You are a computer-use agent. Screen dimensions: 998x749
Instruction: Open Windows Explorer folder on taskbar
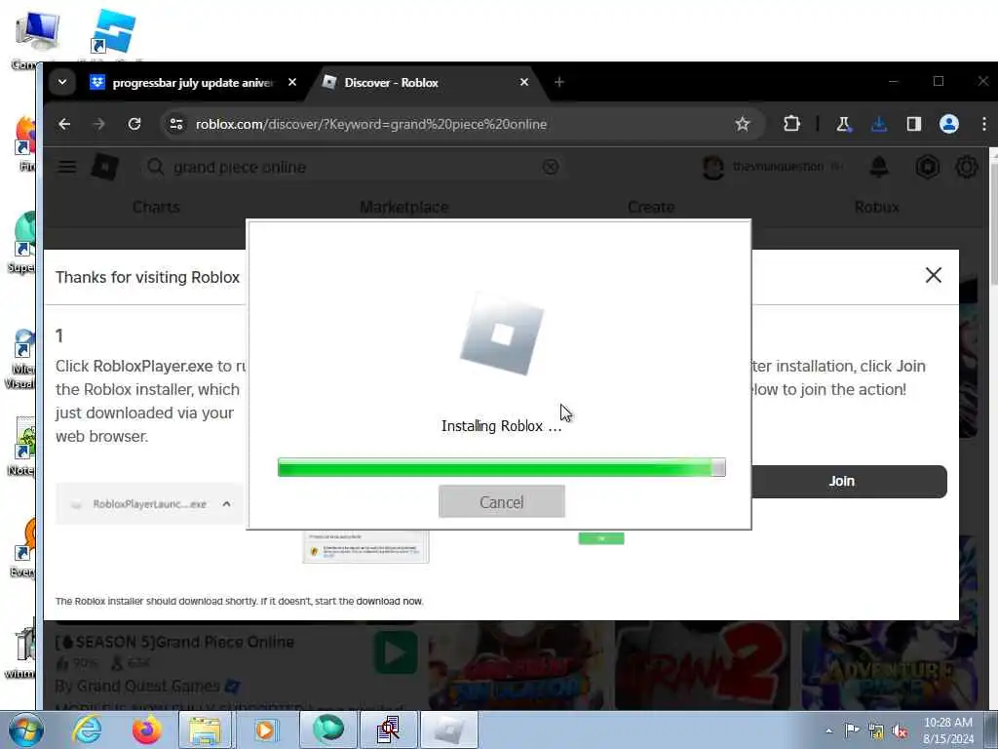coord(205,729)
